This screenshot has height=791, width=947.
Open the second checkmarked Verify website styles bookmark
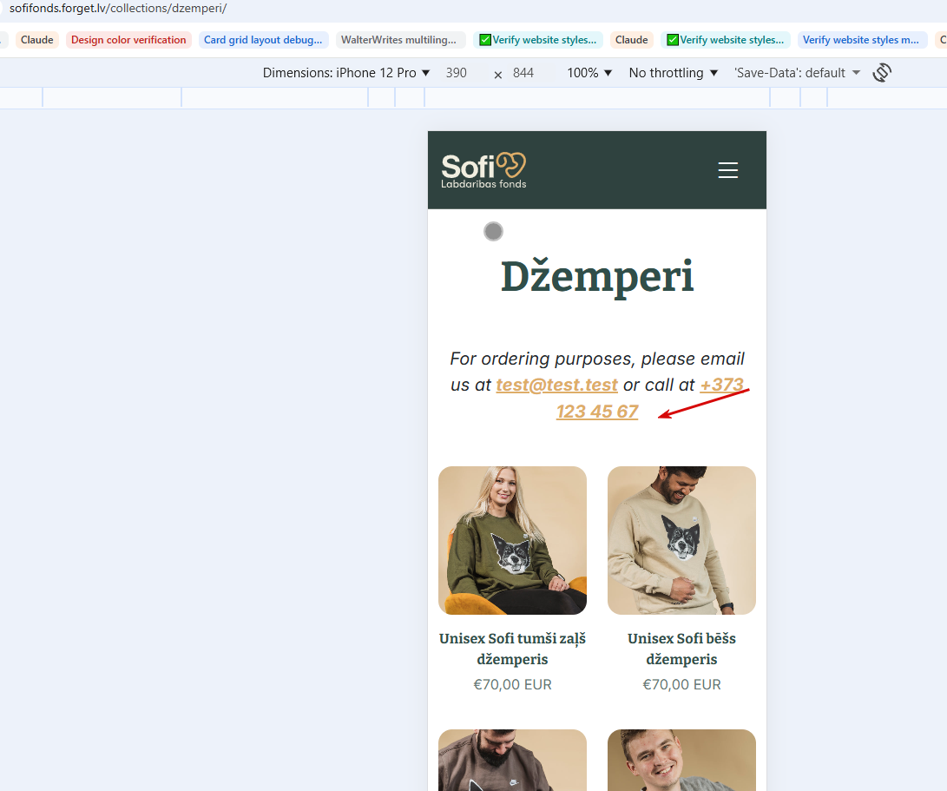[726, 40]
